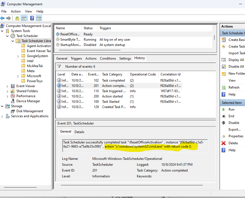Image resolution: width=245 pixels, height=198 pixels.
Task: Select the SmartByte task row
Action: [x=134, y=40]
